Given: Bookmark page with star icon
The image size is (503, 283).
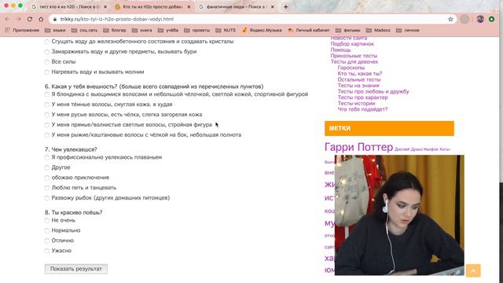Looking at the screenshot, I should click(450, 19).
